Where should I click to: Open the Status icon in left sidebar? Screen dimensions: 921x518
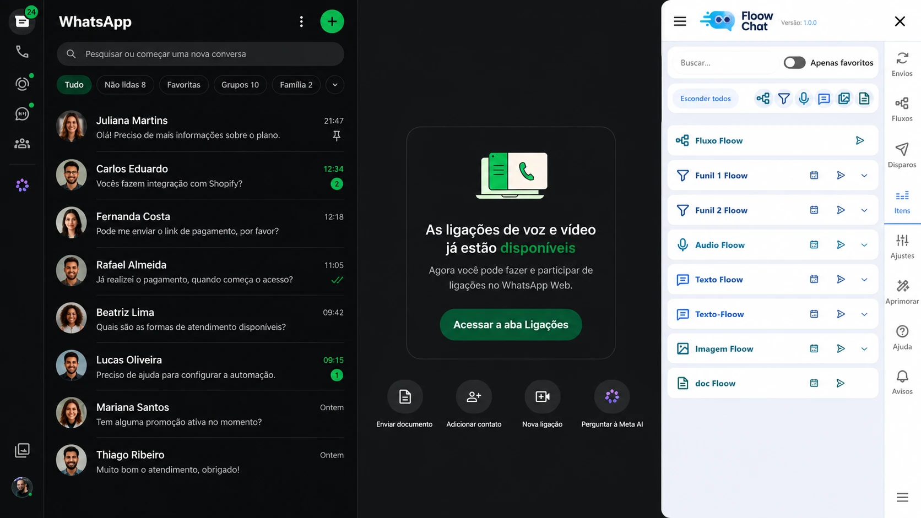(x=22, y=84)
